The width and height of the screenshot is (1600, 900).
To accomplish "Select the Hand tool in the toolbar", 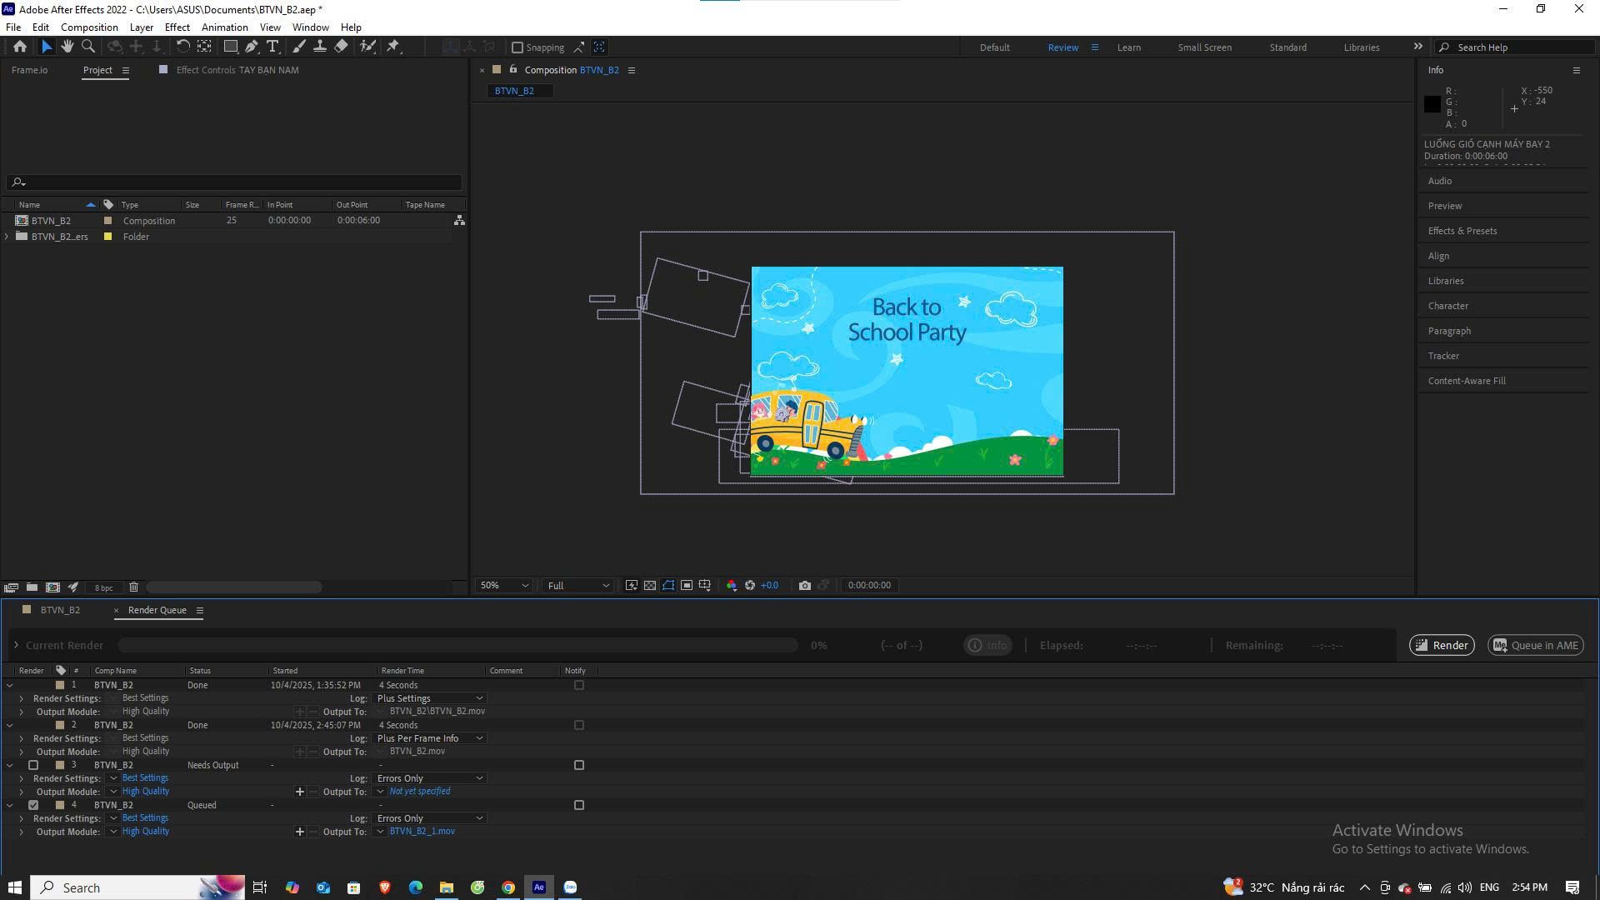I will (67, 47).
